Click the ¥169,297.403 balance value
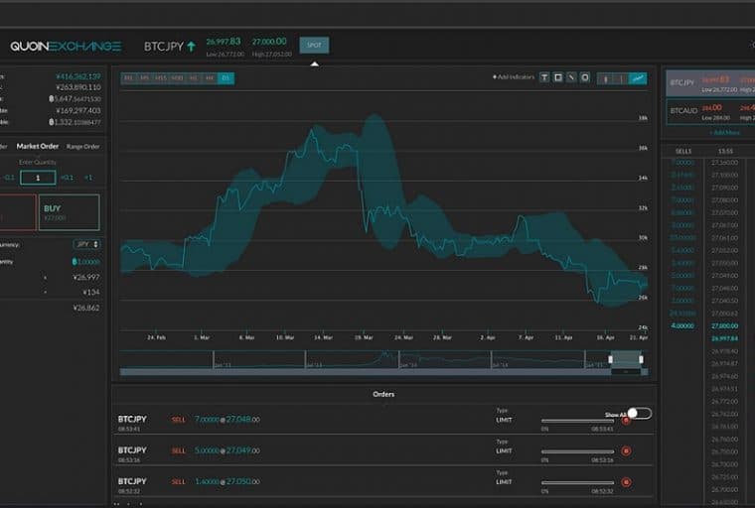This screenshot has width=755, height=508. coord(78,111)
